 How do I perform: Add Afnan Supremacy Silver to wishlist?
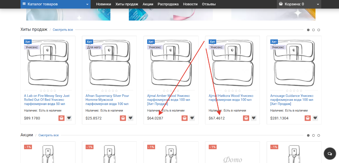coord(131,118)
